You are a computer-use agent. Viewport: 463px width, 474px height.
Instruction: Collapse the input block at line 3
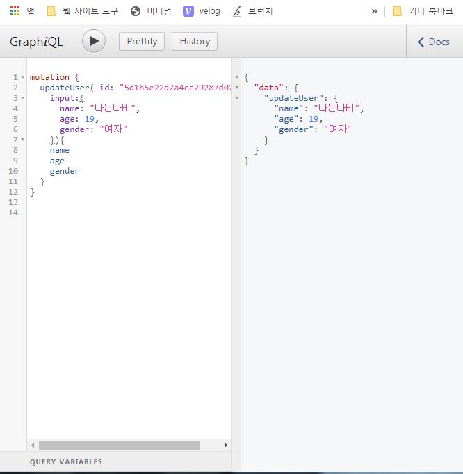click(x=23, y=98)
